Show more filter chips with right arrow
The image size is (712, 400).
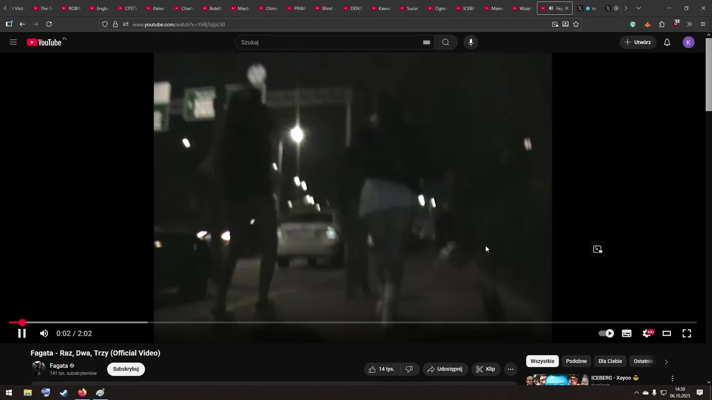click(666, 362)
